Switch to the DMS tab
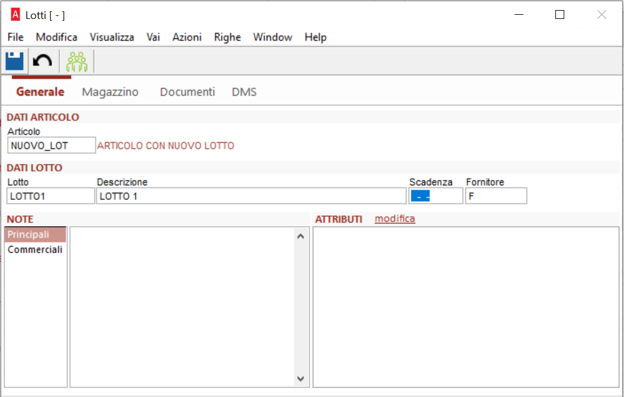The image size is (624, 397). 244,92
